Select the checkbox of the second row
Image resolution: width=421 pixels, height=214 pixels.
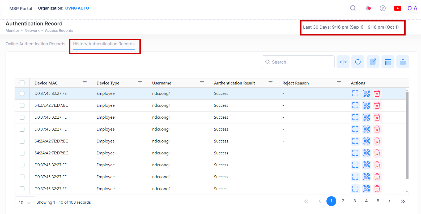[22, 105]
